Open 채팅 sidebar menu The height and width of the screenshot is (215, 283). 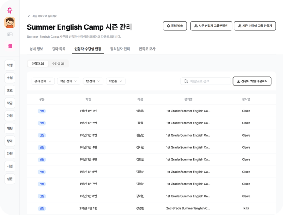coord(10,128)
